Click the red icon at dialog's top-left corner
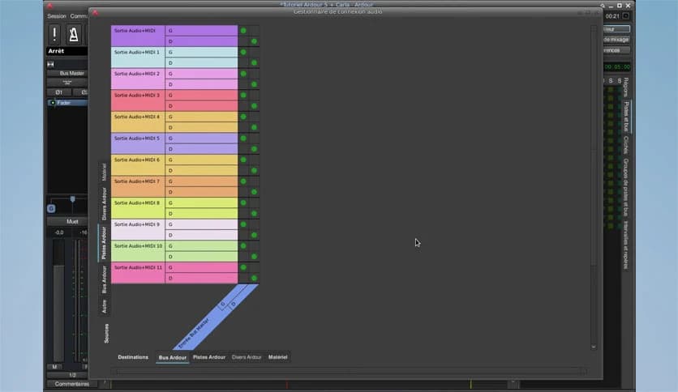This screenshot has height=392, width=678. point(95,13)
